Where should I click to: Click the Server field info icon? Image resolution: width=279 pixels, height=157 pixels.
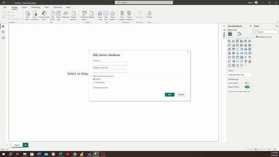click(x=99, y=61)
